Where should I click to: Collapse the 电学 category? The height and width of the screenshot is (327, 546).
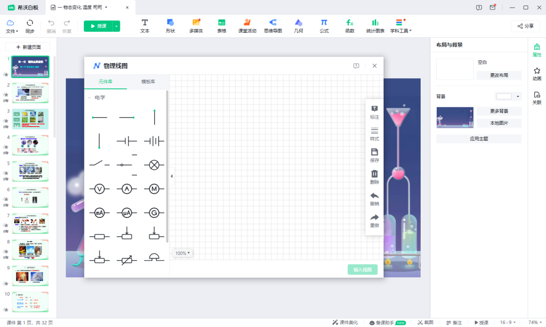[89, 98]
